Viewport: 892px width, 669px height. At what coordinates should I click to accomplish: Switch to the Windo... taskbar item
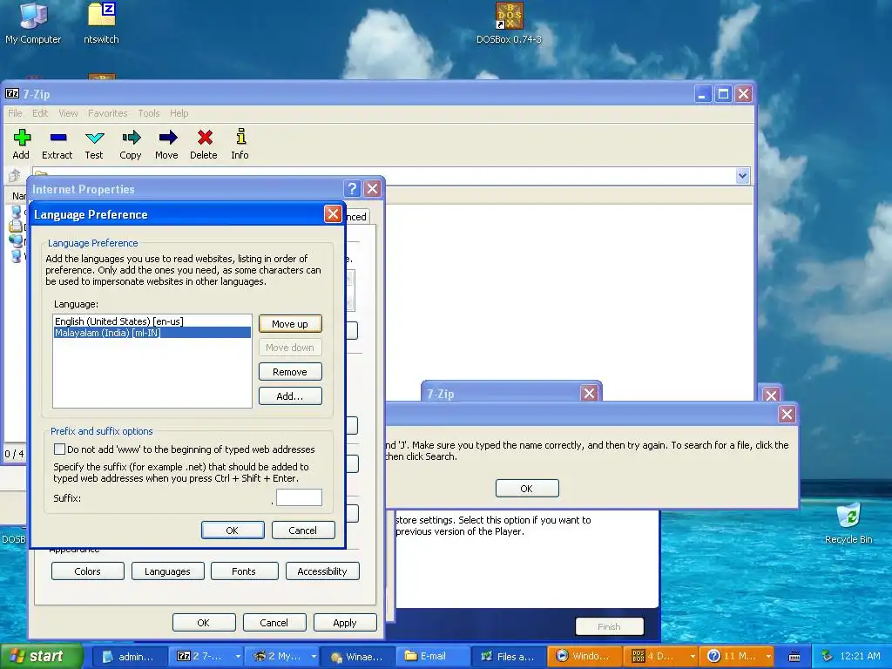click(x=585, y=657)
